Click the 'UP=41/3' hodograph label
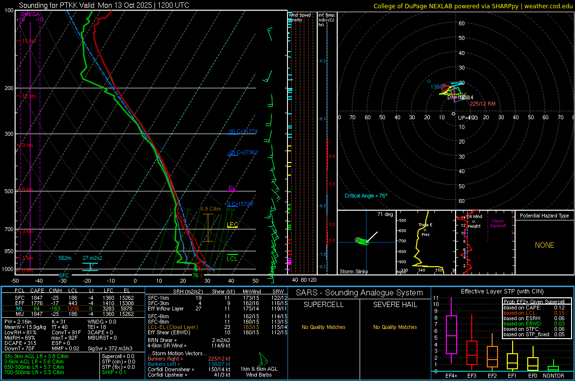Screen dimensions: 575x381 [468, 118]
